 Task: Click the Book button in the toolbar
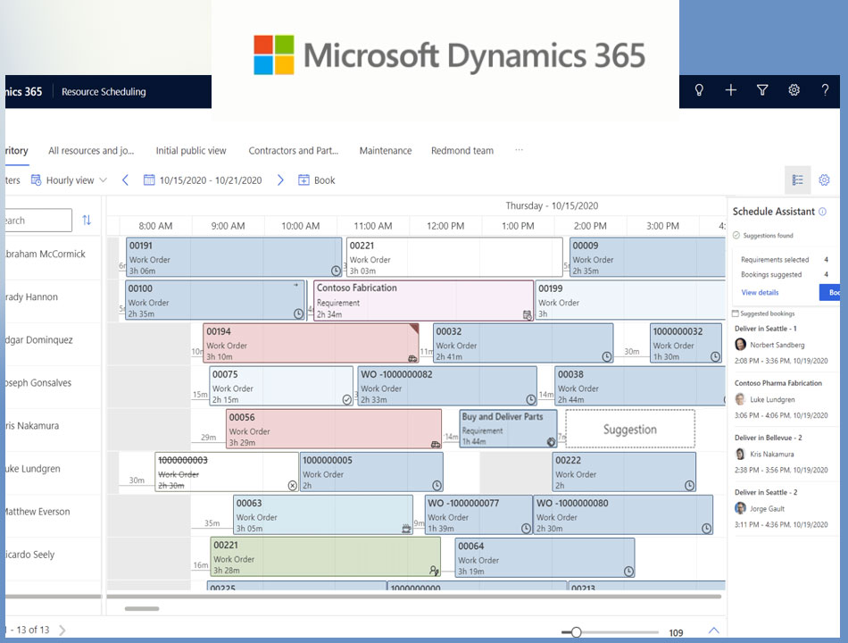317,180
